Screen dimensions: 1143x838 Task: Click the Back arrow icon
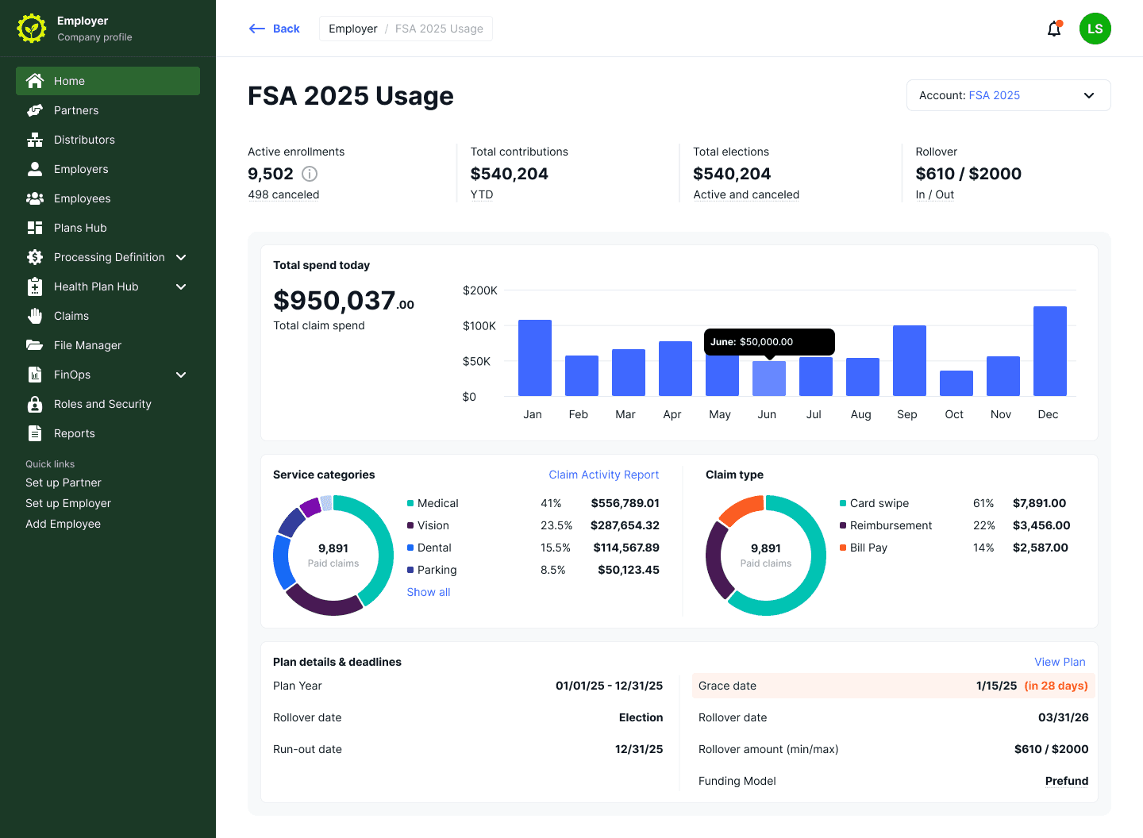coord(256,29)
